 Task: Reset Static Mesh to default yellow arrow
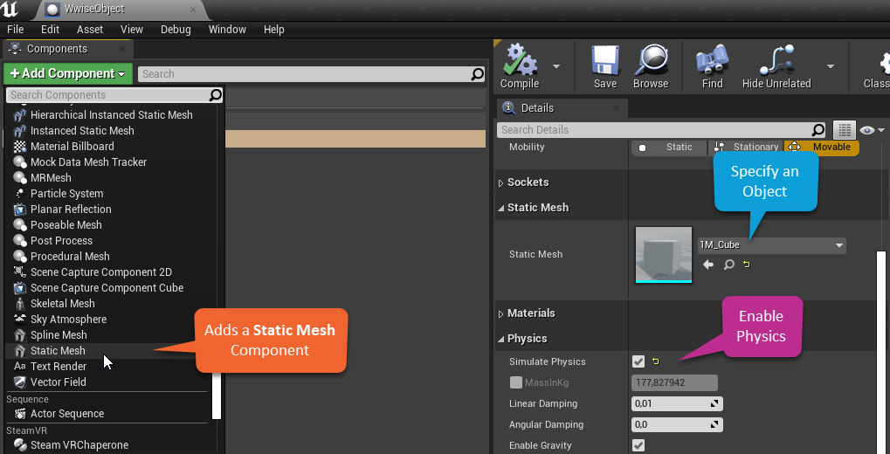click(747, 265)
